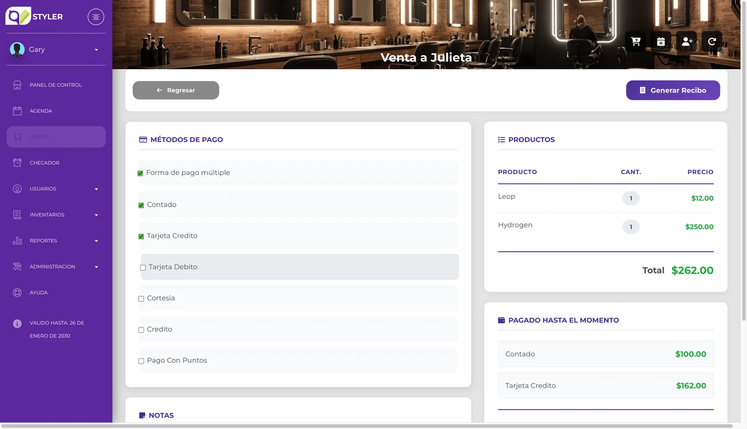
Task: Select the Ayuda menu item
Action: pyautogui.click(x=56, y=292)
